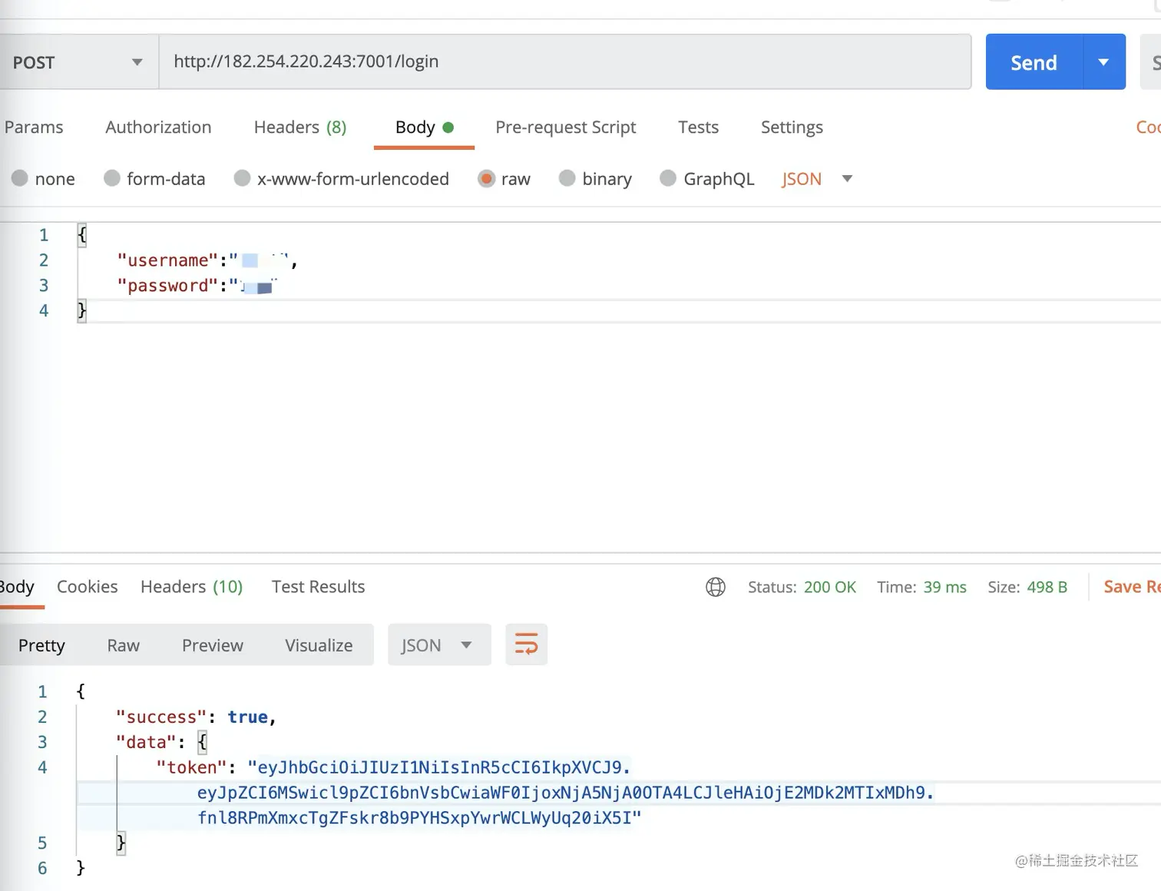Choose the GraphQL body option
The image size is (1161, 891).
[x=707, y=179]
